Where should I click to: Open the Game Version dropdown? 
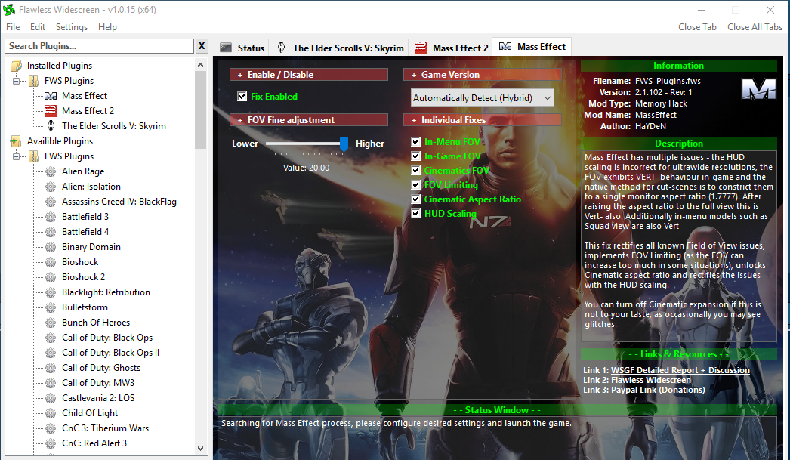pos(482,98)
